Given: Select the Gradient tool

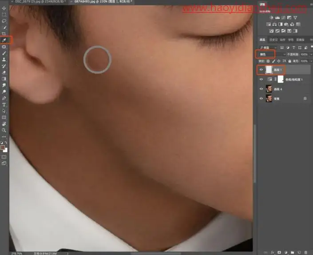Looking at the screenshot, I should (x=4, y=79).
